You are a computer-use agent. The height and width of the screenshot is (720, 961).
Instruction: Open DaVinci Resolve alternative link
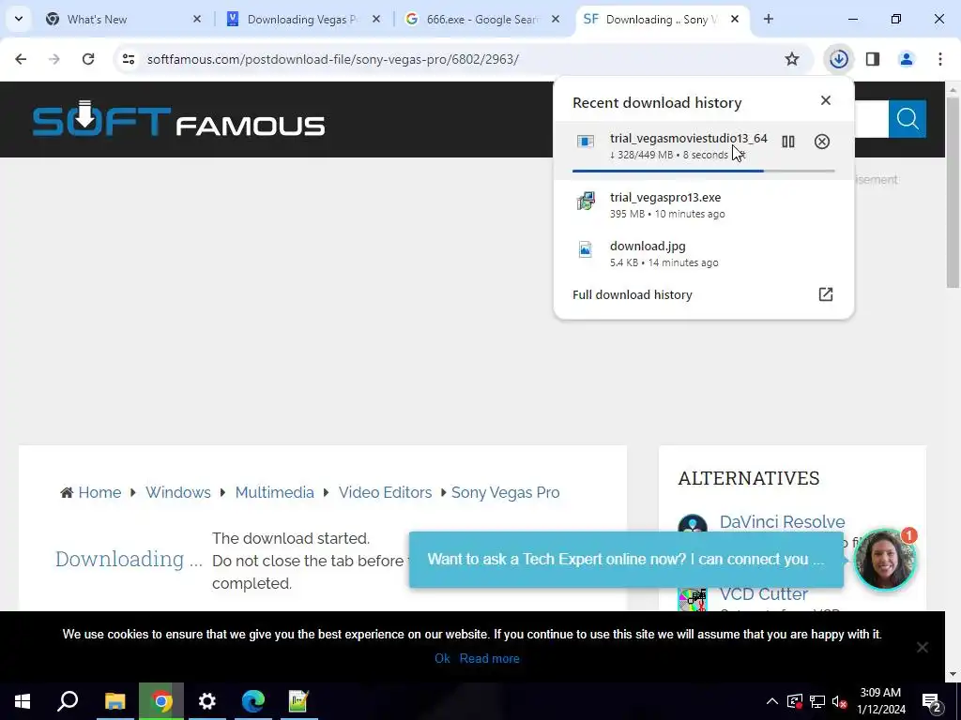click(782, 522)
